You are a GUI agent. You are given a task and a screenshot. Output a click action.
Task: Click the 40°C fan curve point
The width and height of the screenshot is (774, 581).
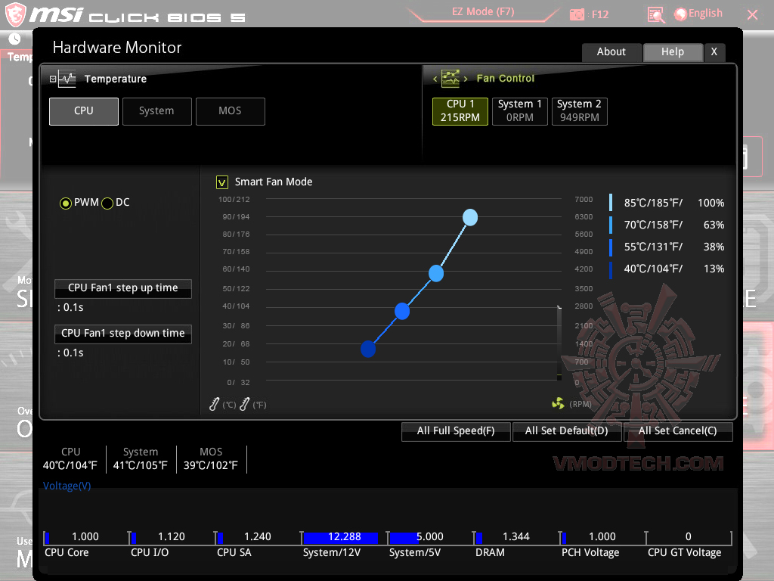pyautogui.click(x=368, y=349)
